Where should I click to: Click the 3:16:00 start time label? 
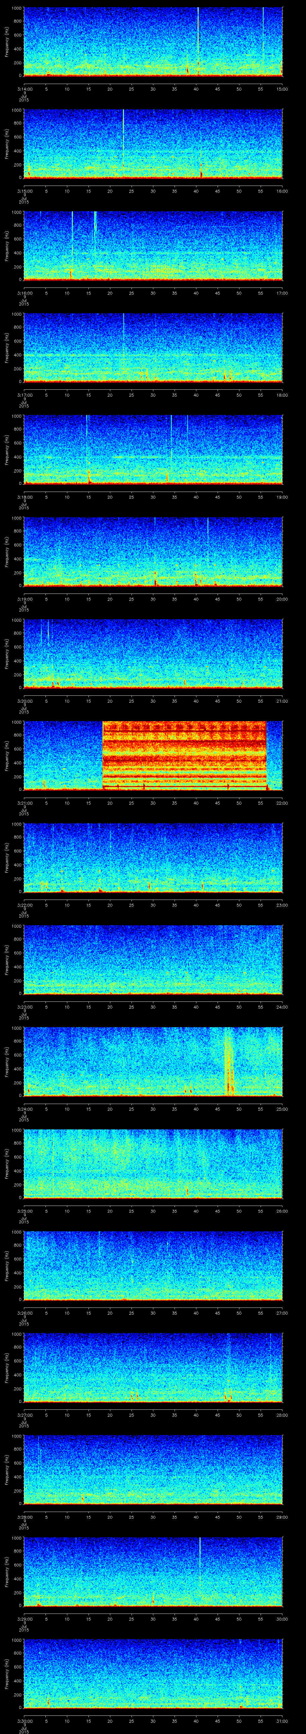pyautogui.click(x=24, y=293)
